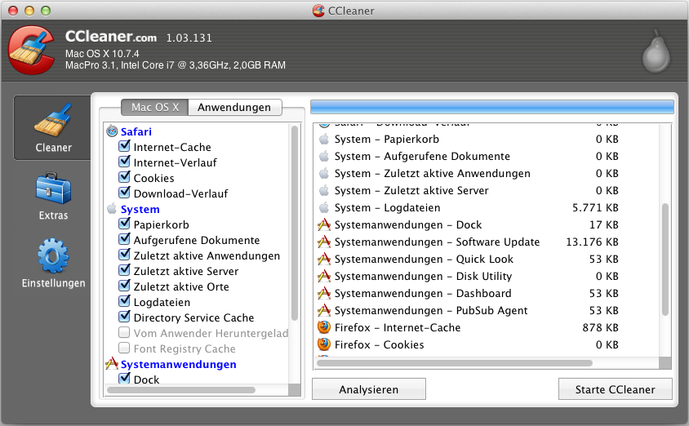This screenshot has width=689, height=426.
Task: Click icon of Systemanwendungen – Dashboard result
Action: click(x=324, y=293)
